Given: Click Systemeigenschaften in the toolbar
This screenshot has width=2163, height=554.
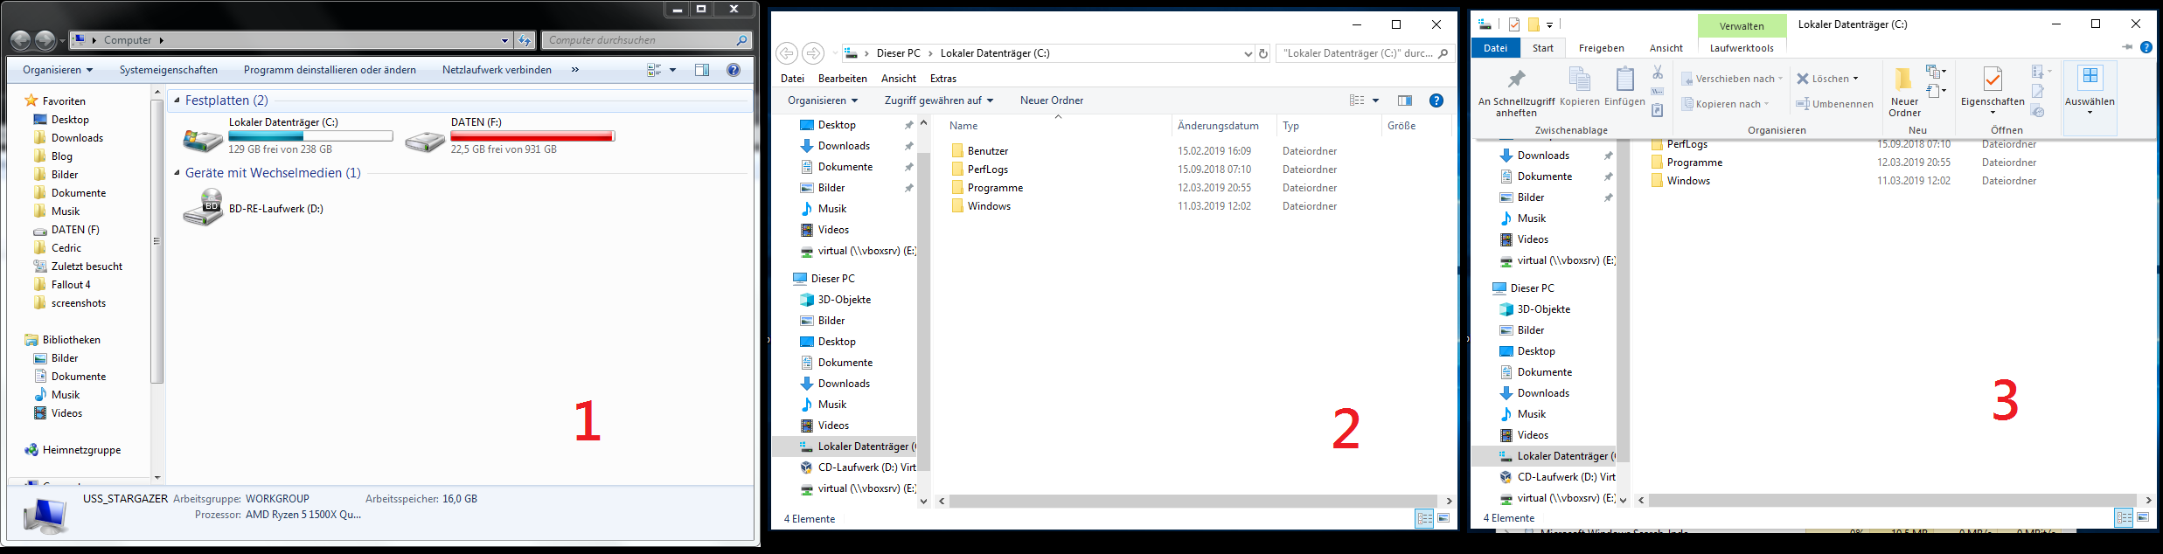Looking at the screenshot, I should 168,70.
